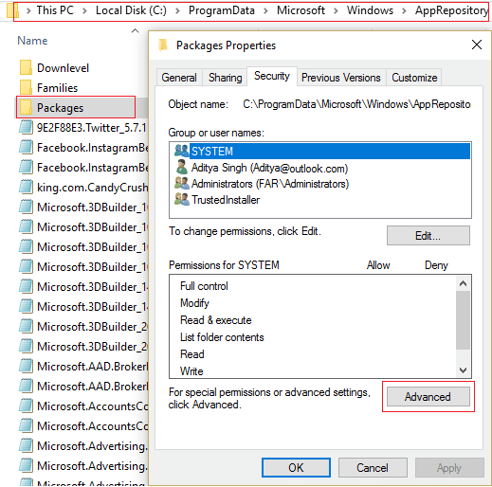Click the Administrators group icon
This screenshot has height=487, width=492.
[x=182, y=183]
